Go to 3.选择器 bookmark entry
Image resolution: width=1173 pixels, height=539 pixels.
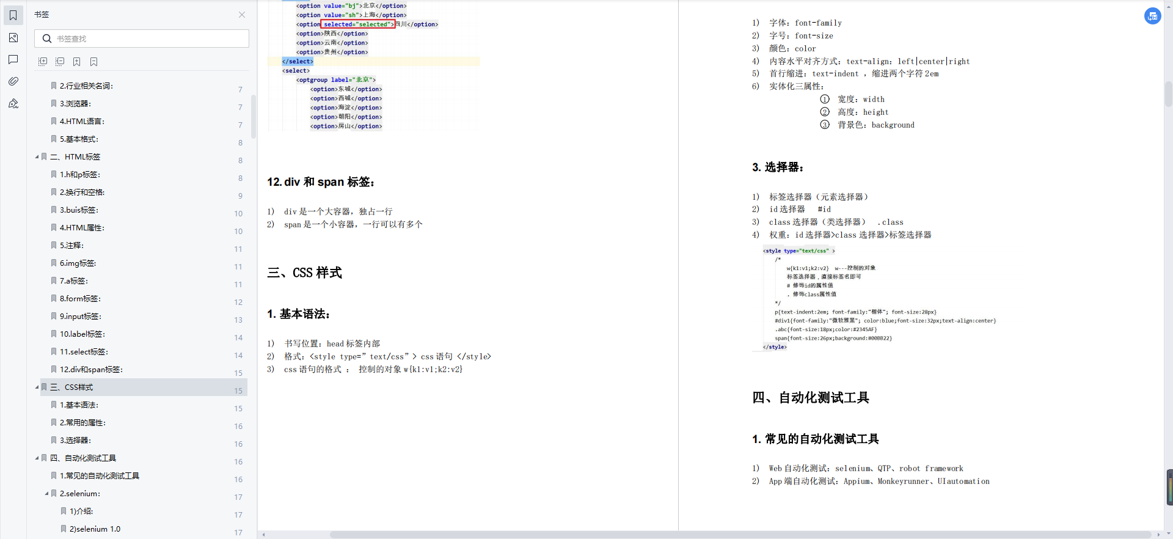point(75,441)
